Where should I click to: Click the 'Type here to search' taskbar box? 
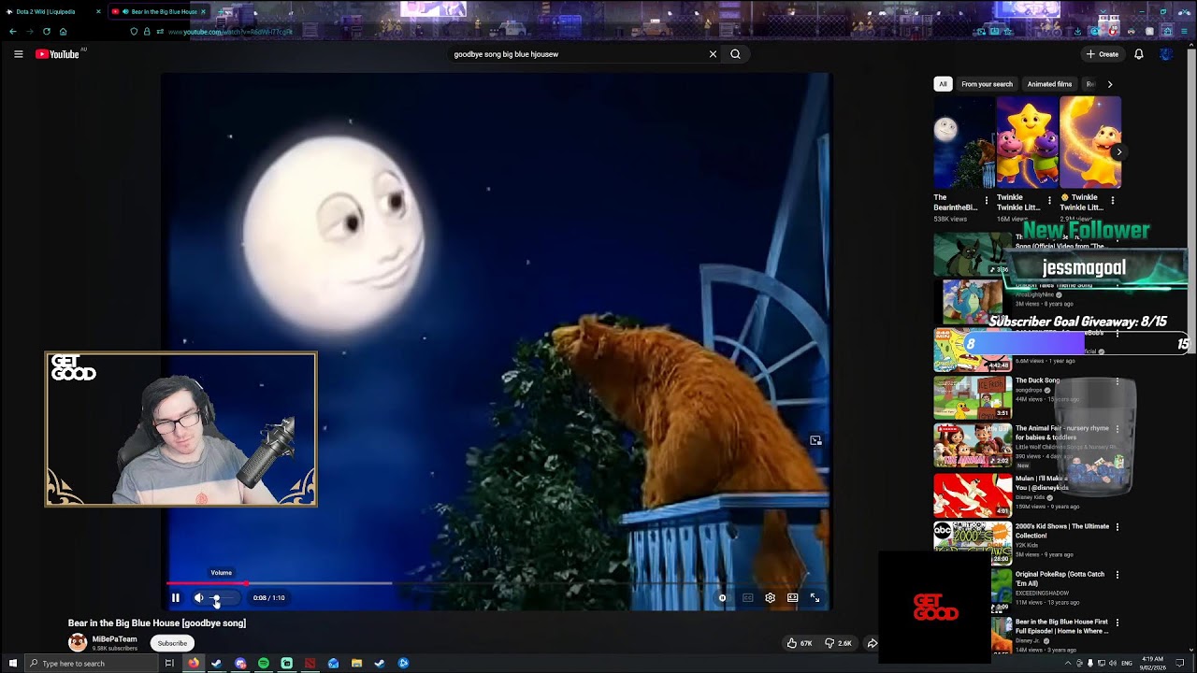[91, 664]
